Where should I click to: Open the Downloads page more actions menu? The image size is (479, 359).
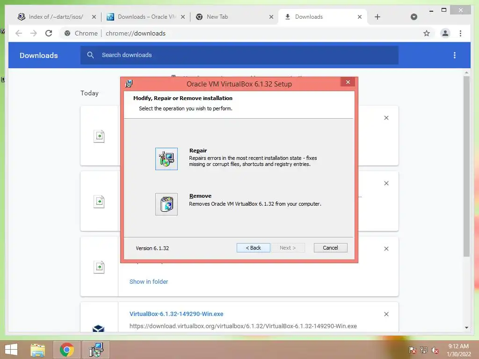[455, 55]
